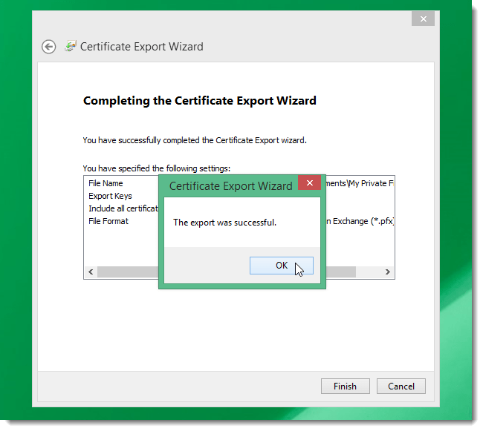This screenshot has width=483, height=431.
Task: Click the Exchange (*.pfx) value in settings list
Action: coord(360,221)
